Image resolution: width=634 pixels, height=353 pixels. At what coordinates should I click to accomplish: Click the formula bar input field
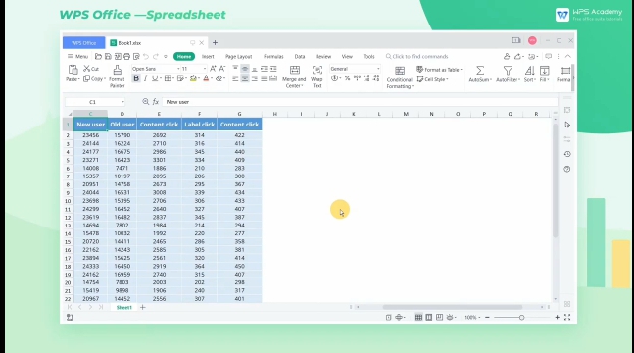(360, 102)
